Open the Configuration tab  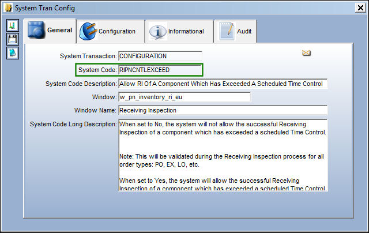click(x=111, y=31)
